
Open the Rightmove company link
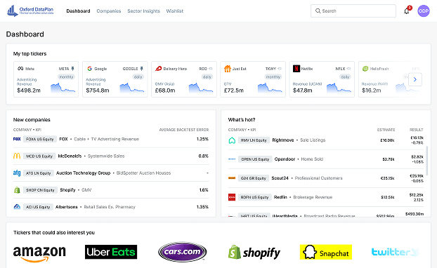pos(283,140)
